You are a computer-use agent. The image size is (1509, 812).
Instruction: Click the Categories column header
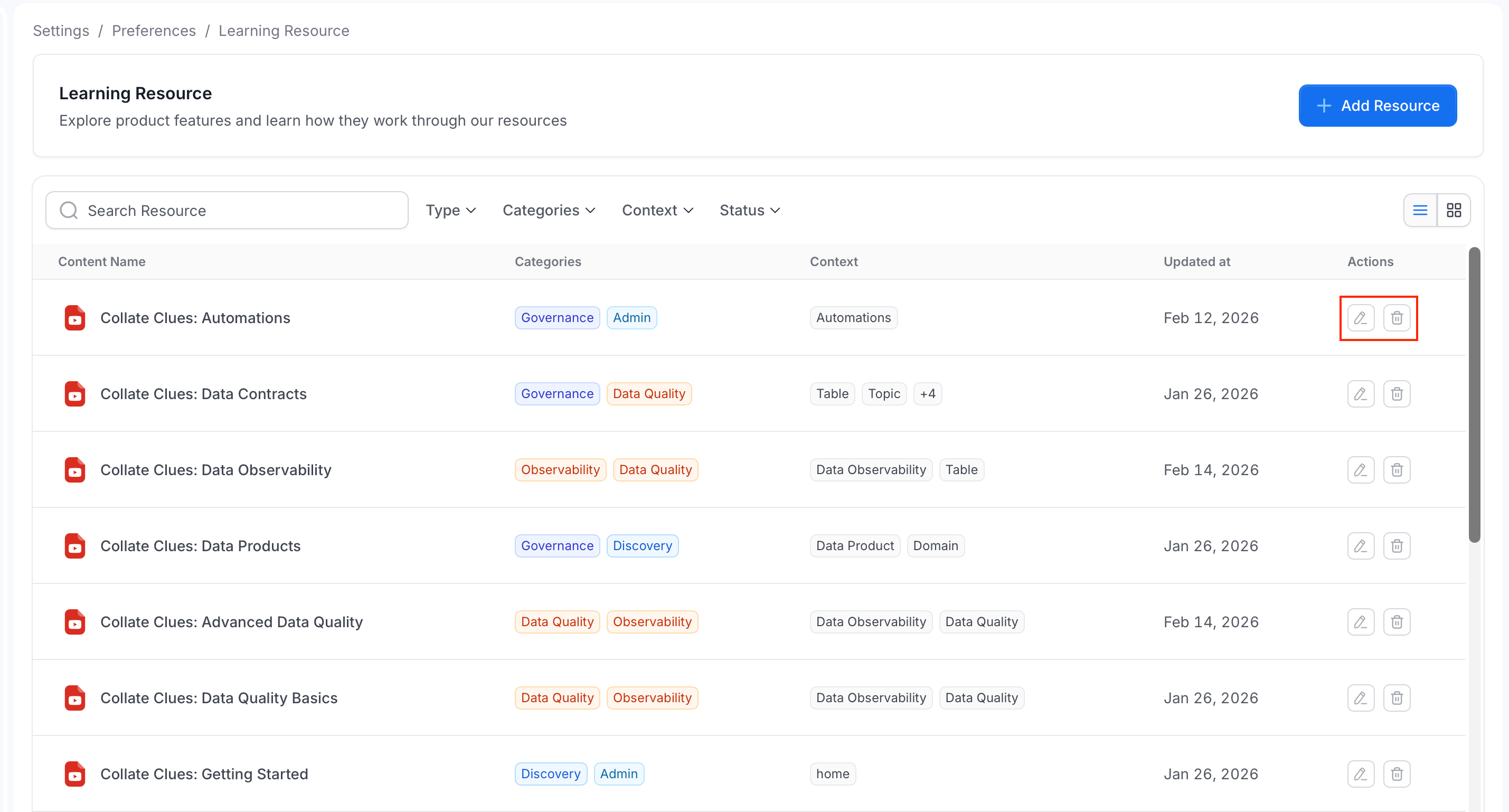[548, 261]
